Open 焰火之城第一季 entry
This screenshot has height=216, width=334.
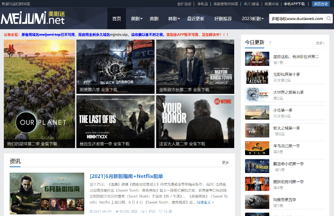pyautogui.click(x=286, y=128)
